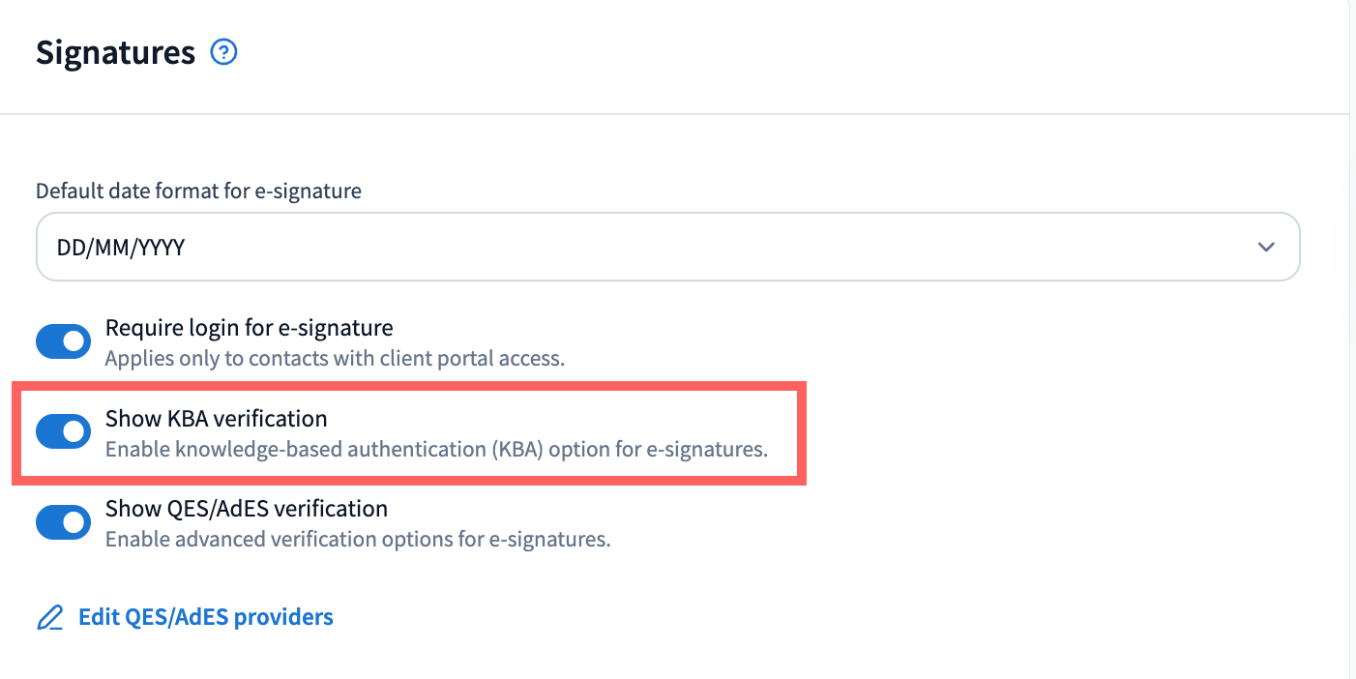Click the help icon next to Signatures
1356x679 pixels.
point(223,52)
